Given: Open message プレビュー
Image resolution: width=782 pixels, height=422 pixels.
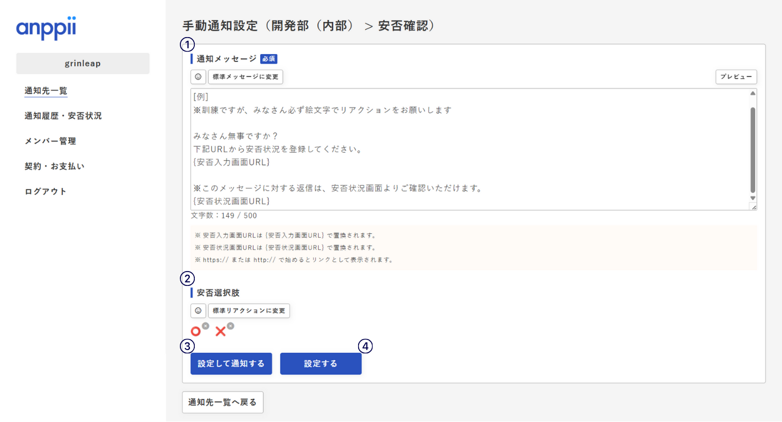Looking at the screenshot, I should [736, 77].
